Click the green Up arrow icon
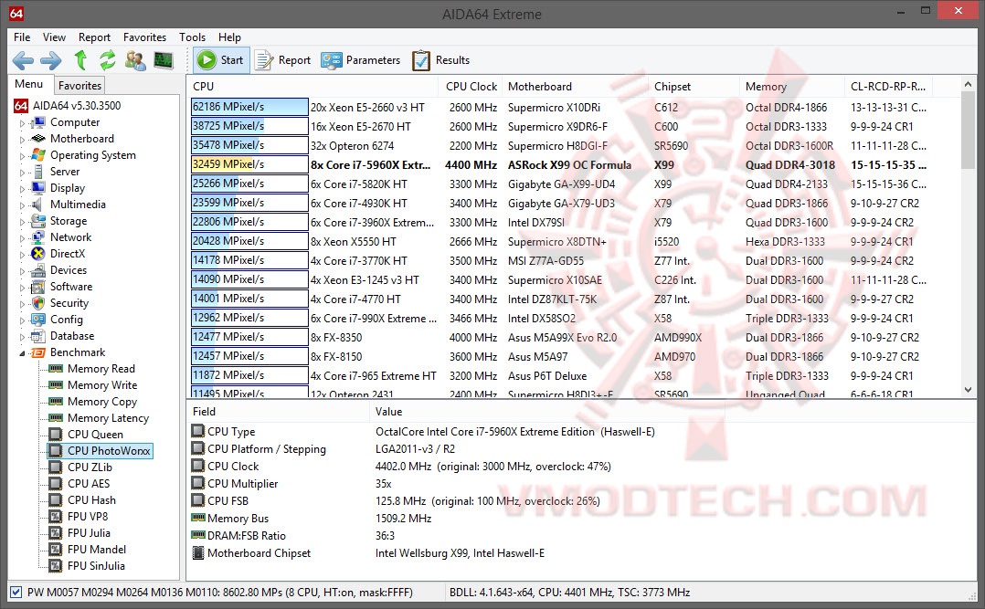 tap(80, 59)
